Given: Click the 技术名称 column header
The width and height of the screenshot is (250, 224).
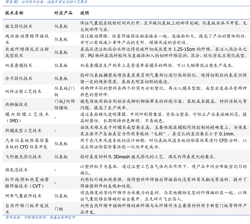Looking at the screenshot, I should click(x=14, y=13).
